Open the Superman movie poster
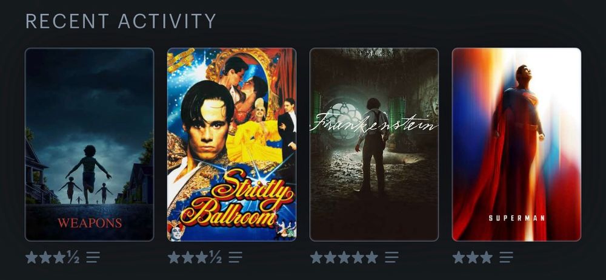 pos(516,145)
